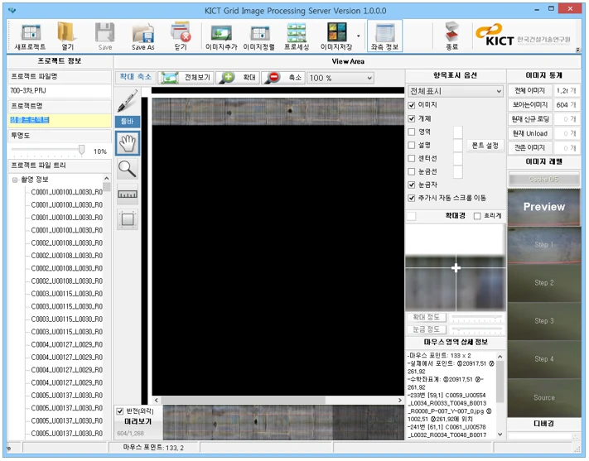The height and width of the screenshot is (461, 589).
Task: Uncheck the 반전(외각) checkbox
Action: tap(120, 411)
